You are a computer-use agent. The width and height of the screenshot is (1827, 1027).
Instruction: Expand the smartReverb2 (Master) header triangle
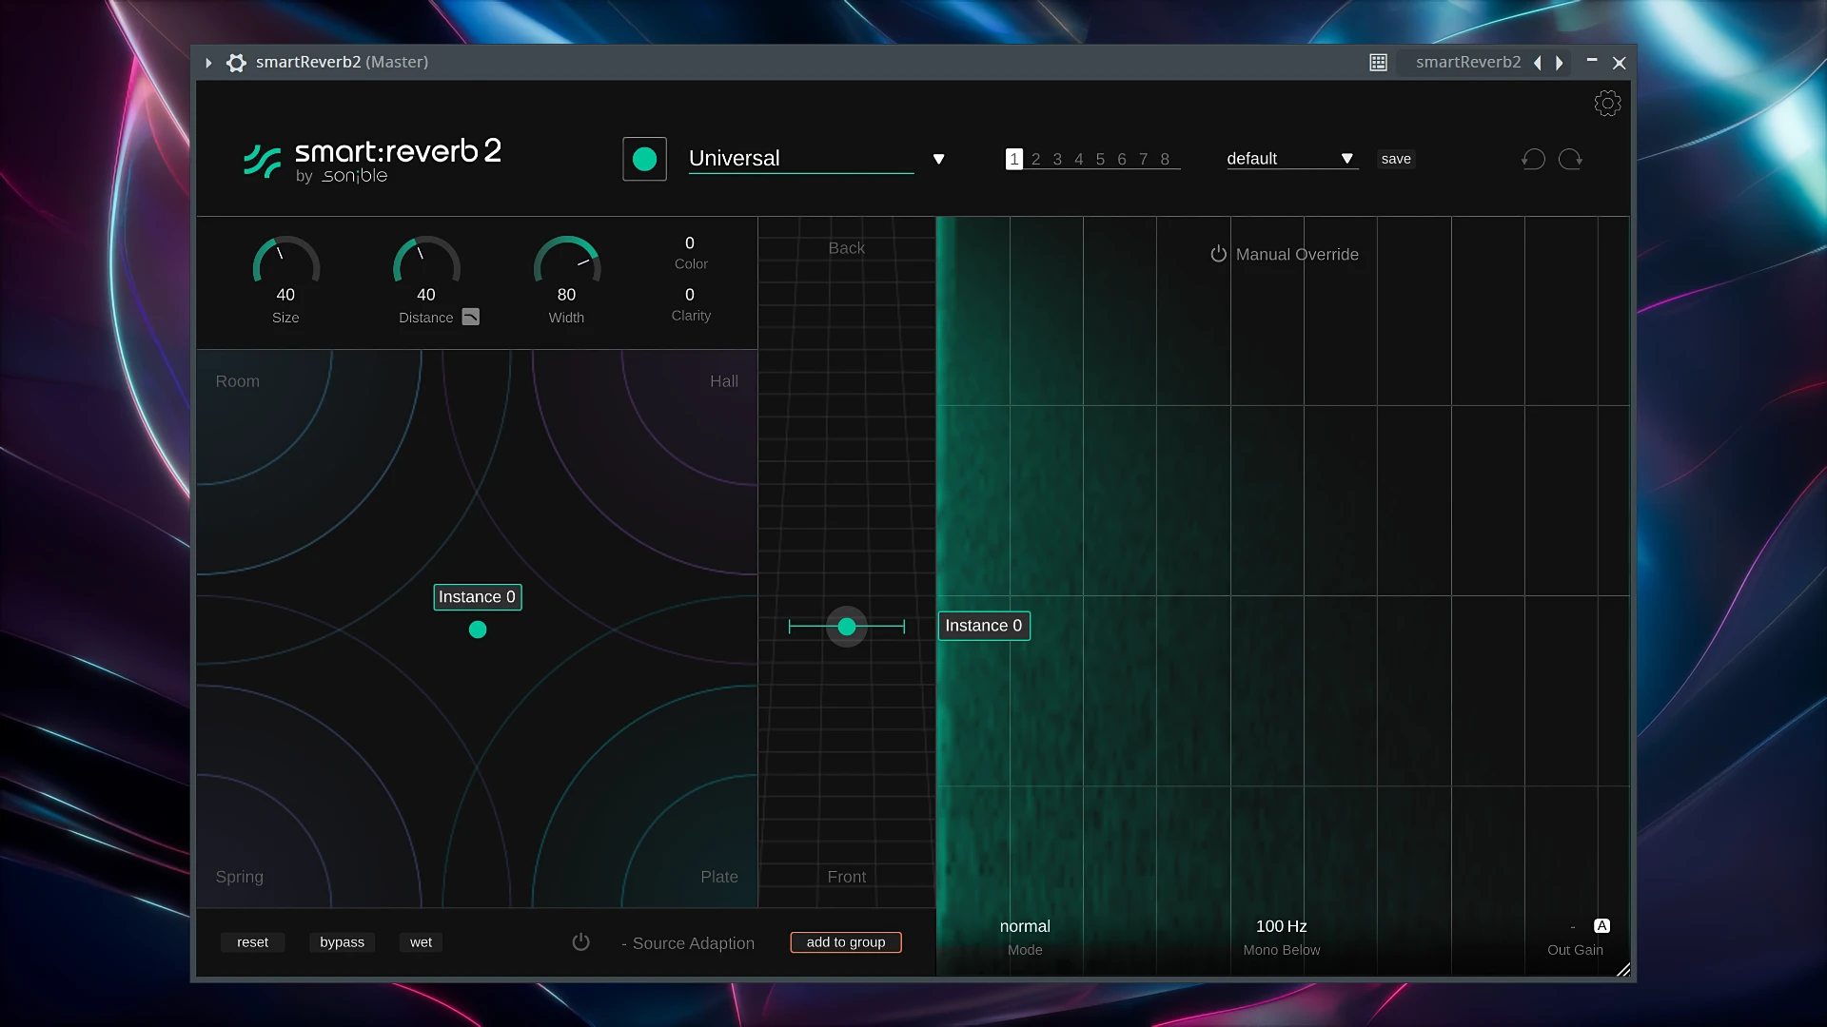click(x=208, y=63)
